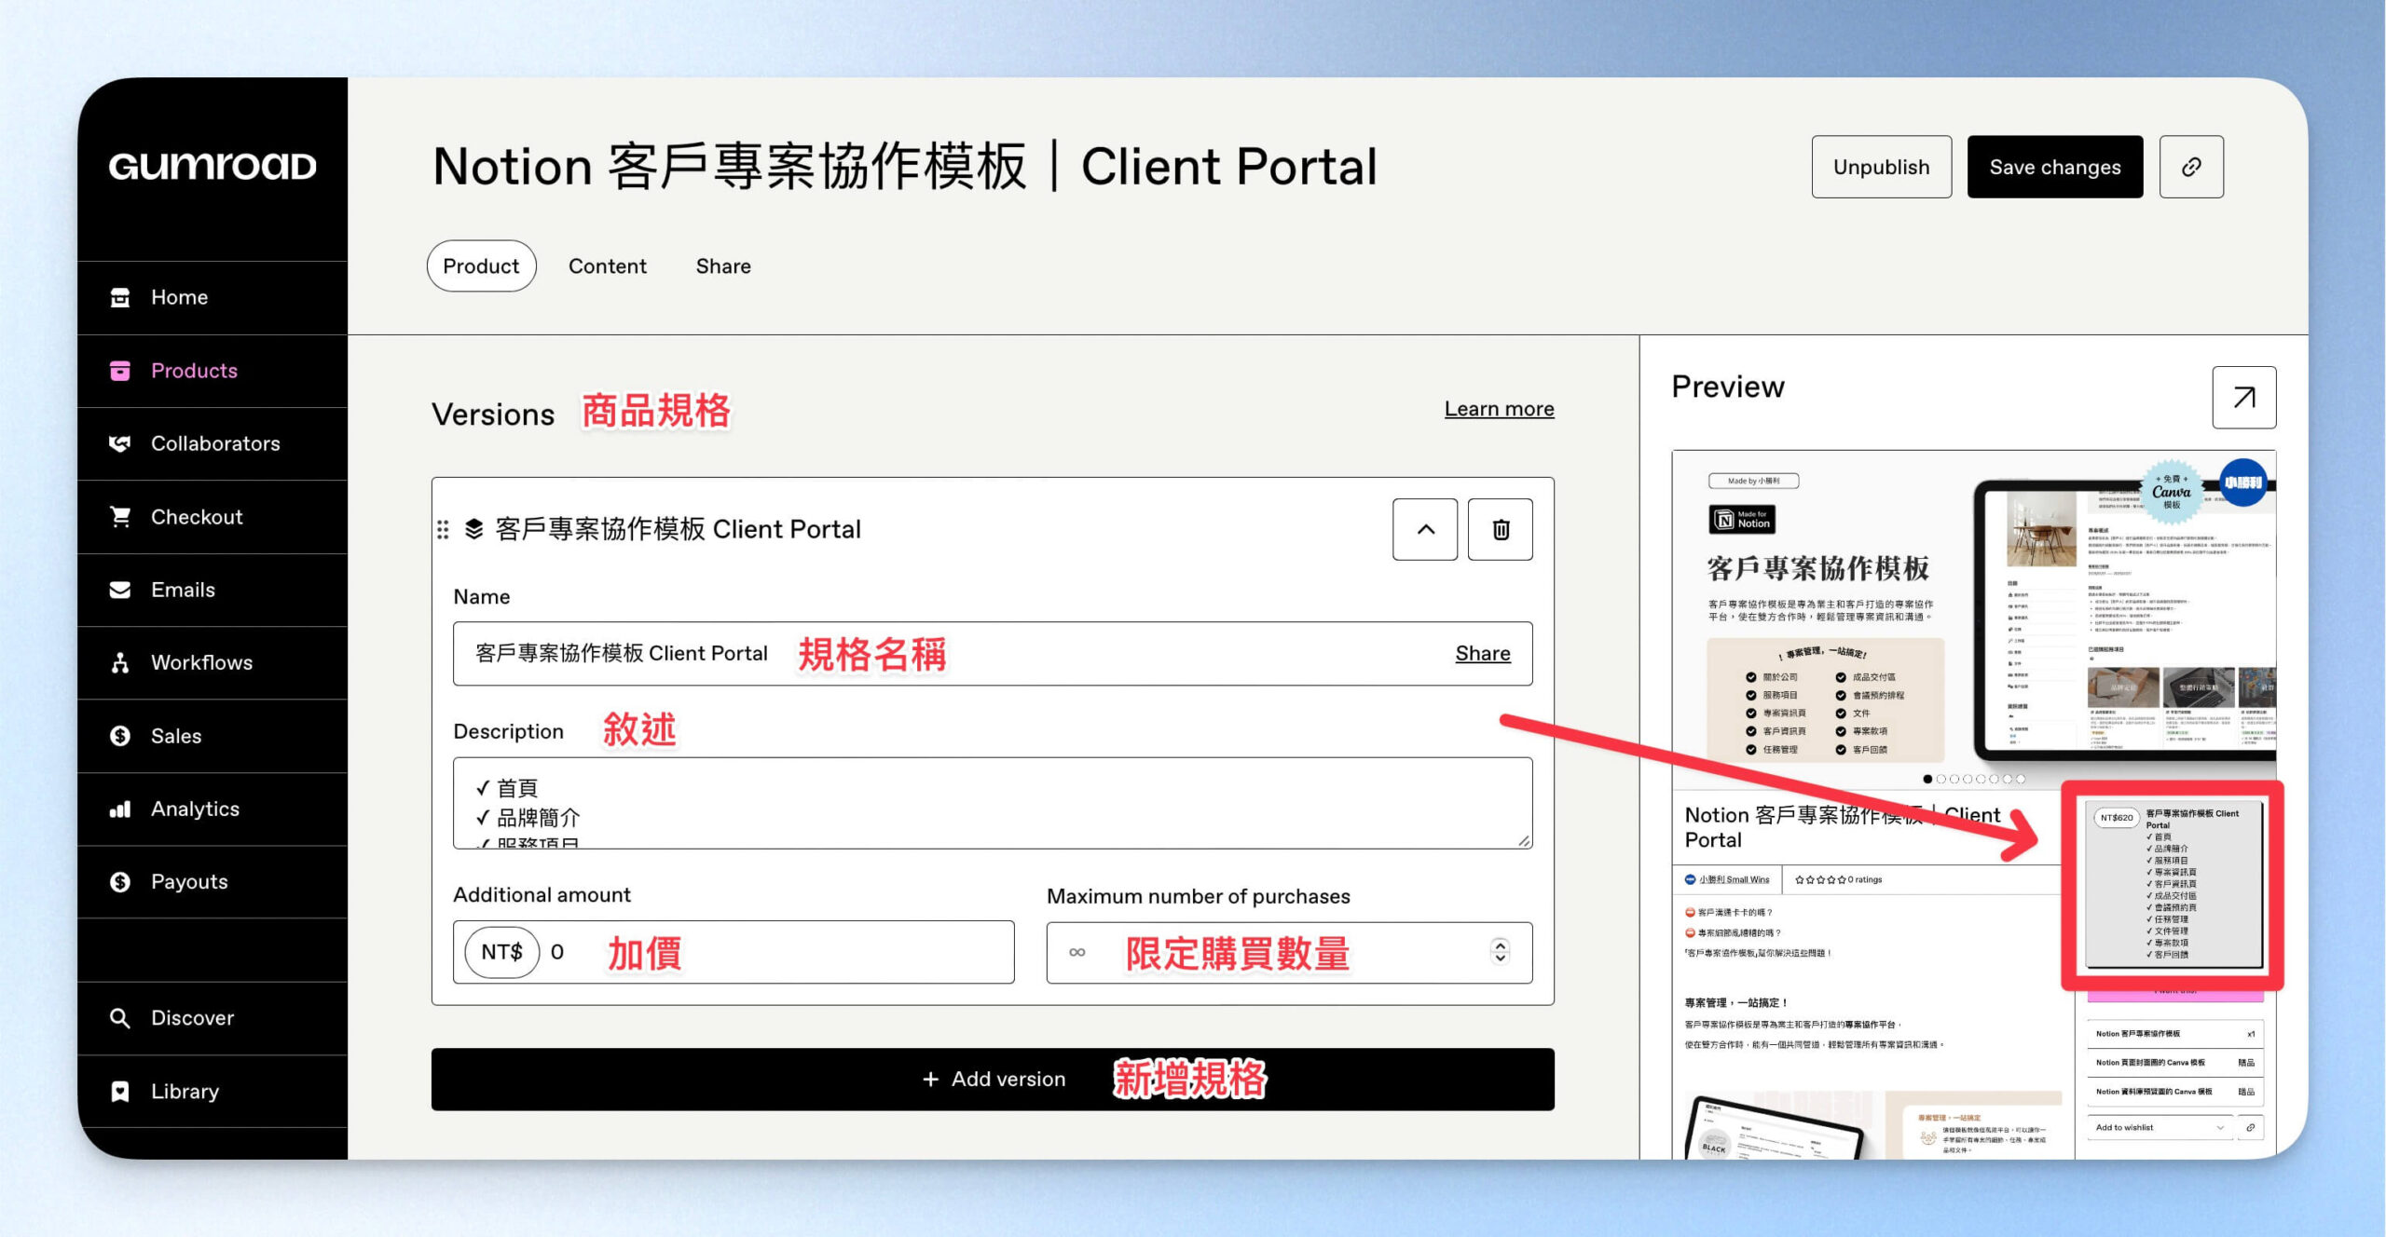
Task: Open the Learn more link
Action: click(x=1499, y=409)
